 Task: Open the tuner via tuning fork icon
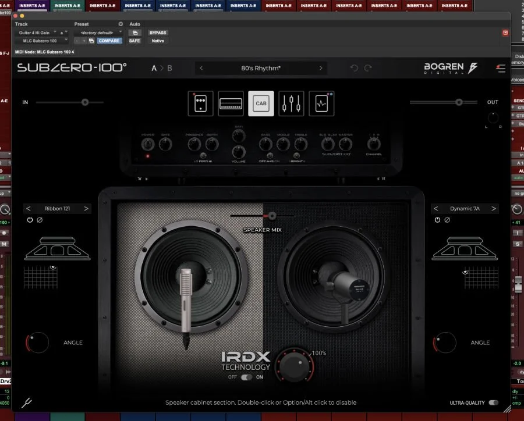click(26, 402)
